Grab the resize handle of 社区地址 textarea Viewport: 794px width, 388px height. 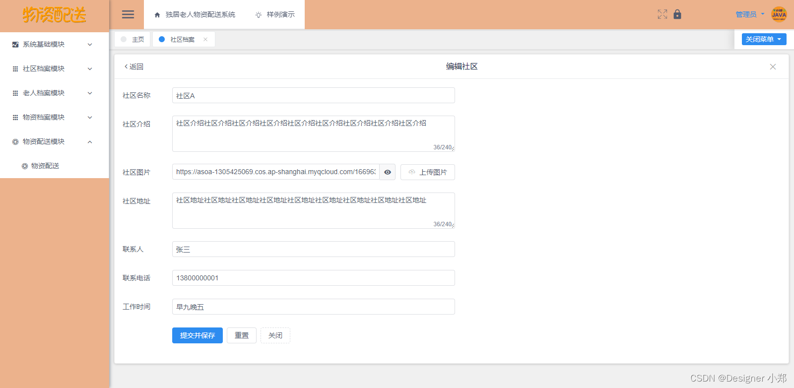click(x=453, y=226)
